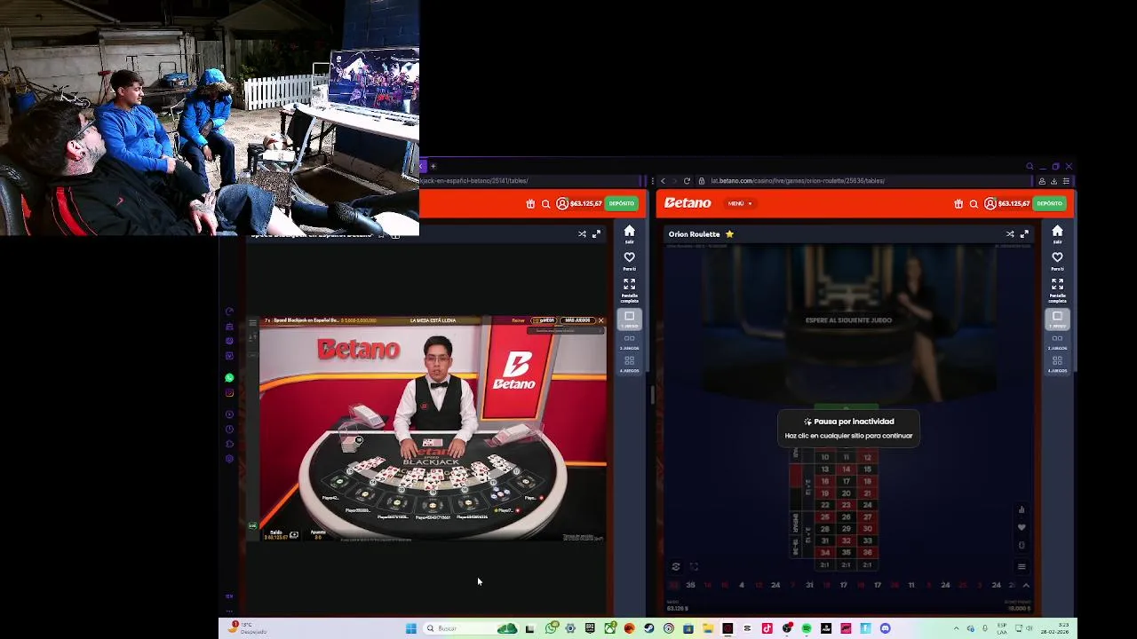Open the Windows Start menu

(x=410, y=628)
